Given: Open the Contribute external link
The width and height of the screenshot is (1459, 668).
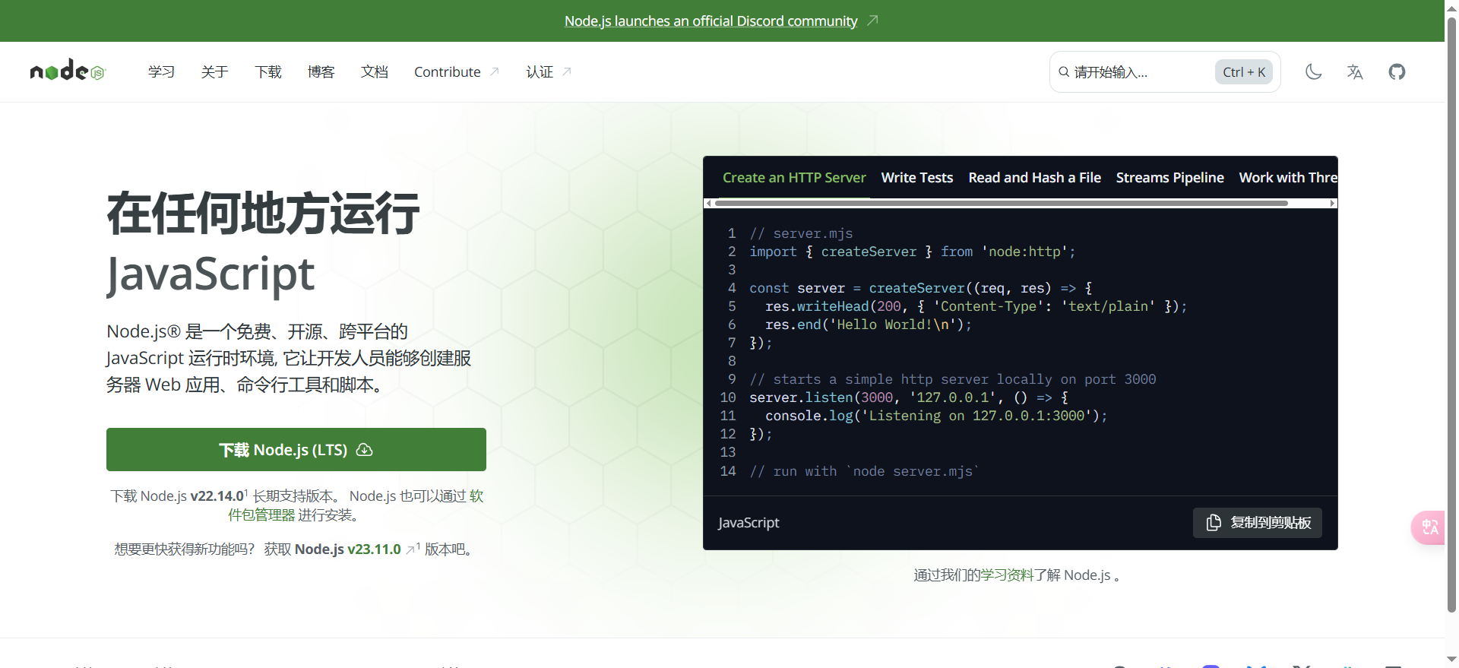Looking at the screenshot, I should [x=456, y=72].
